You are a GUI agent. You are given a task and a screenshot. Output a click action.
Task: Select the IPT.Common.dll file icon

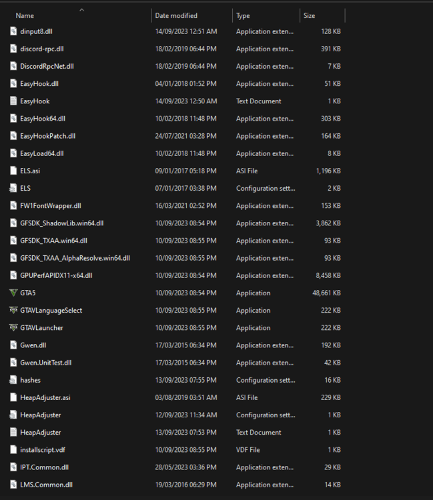[13, 467]
